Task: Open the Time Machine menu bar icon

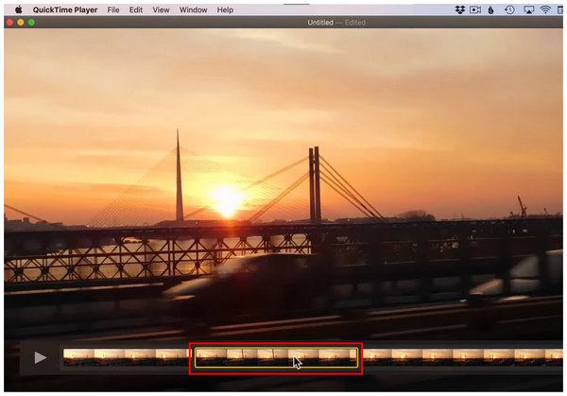Action: tap(509, 9)
